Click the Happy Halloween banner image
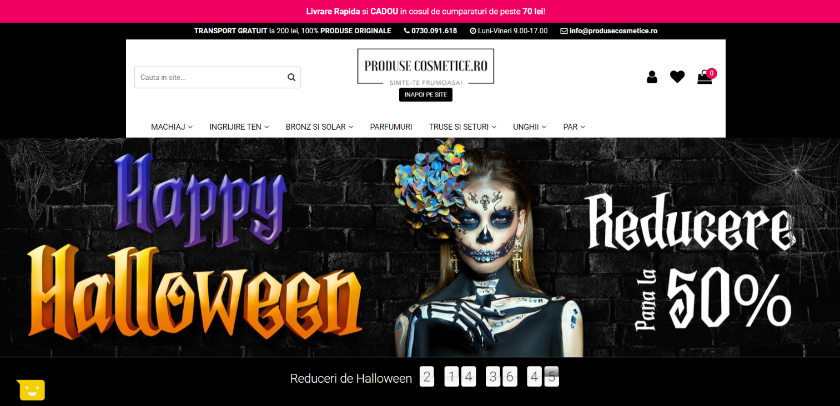This screenshot has height=406, width=840. (x=420, y=247)
